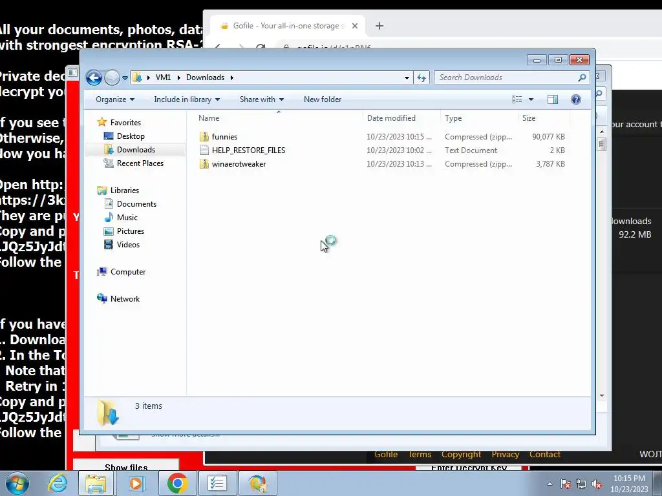Sort by Name column header

click(x=279, y=118)
